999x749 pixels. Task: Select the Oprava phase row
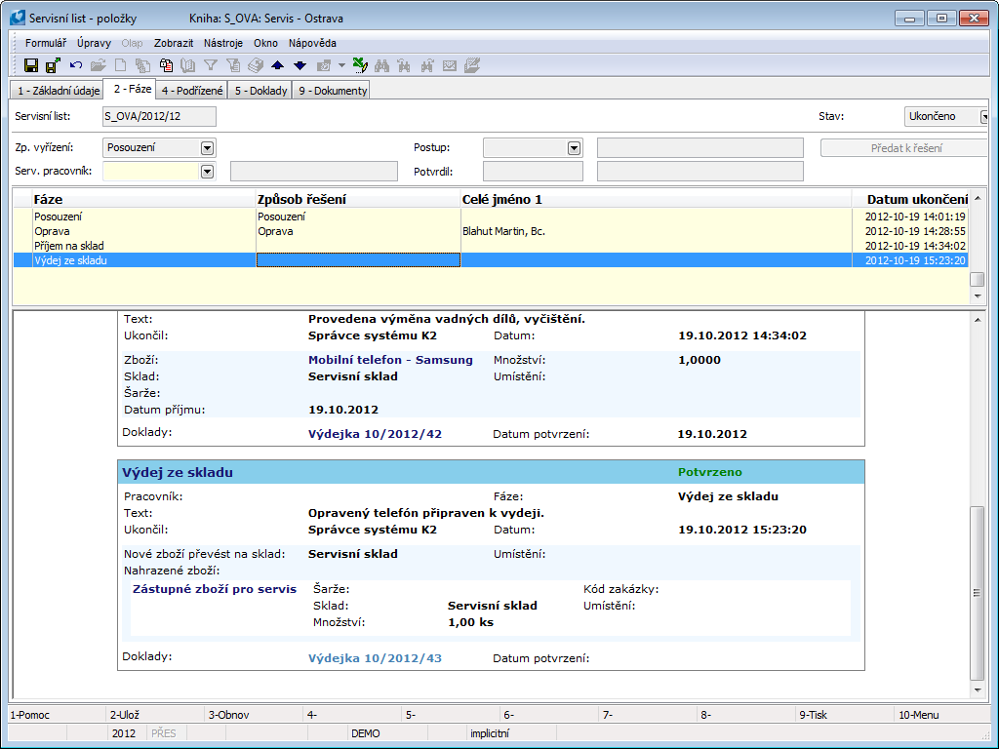52,231
